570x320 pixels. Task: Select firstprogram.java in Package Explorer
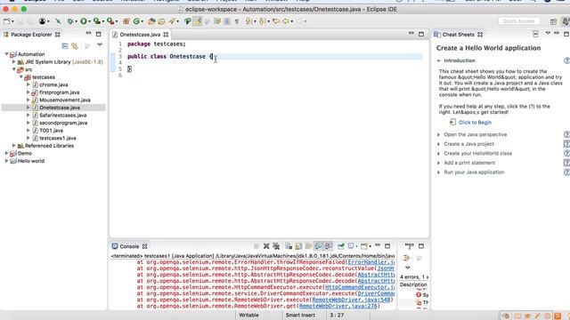(60, 92)
